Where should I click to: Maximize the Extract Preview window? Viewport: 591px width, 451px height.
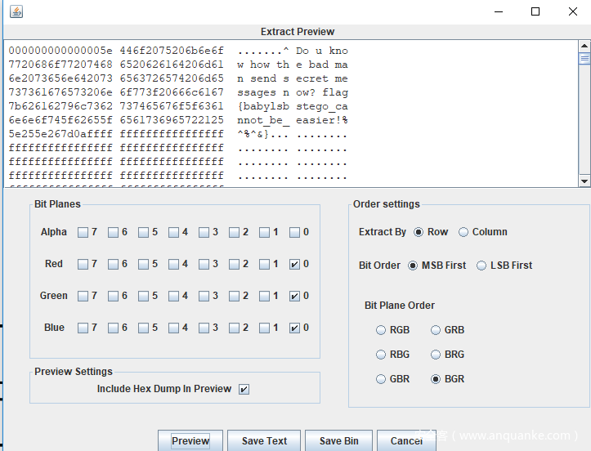click(x=535, y=11)
